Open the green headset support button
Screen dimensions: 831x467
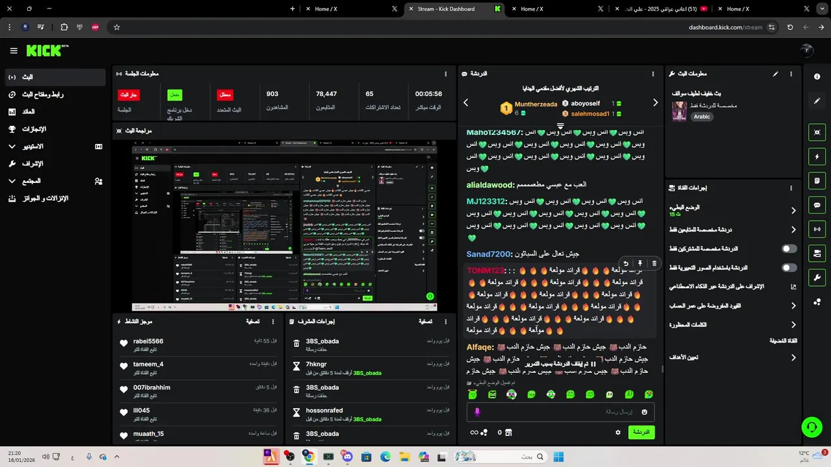(x=812, y=427)
